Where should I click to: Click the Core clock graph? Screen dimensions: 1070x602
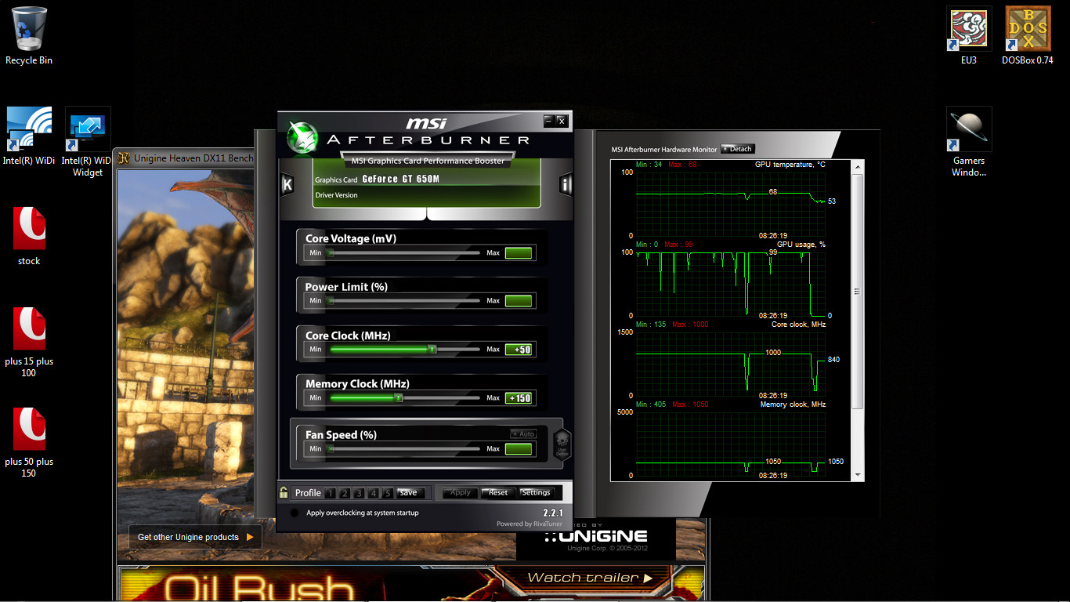point(731,364)
